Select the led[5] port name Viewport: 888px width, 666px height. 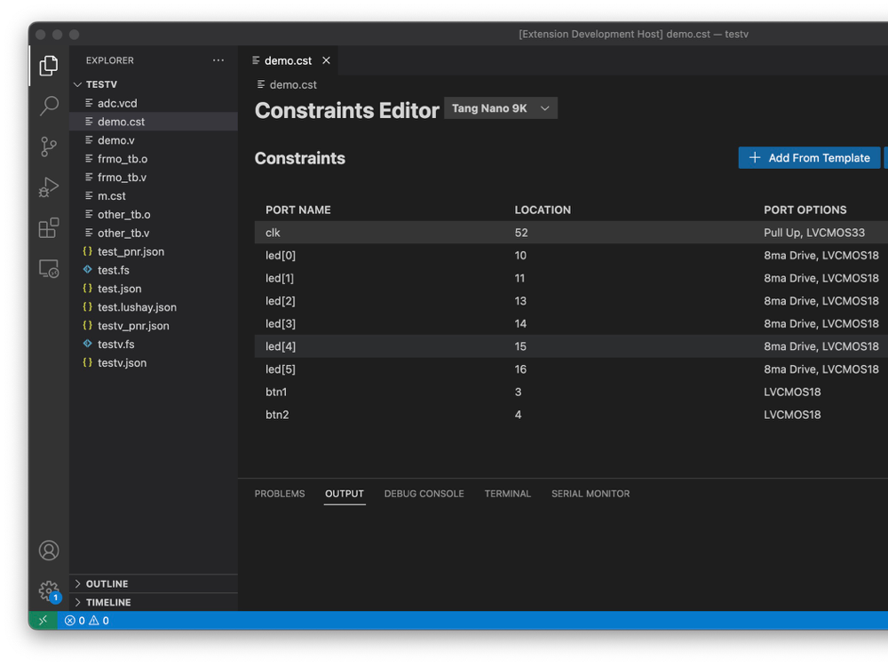point(281,369)
